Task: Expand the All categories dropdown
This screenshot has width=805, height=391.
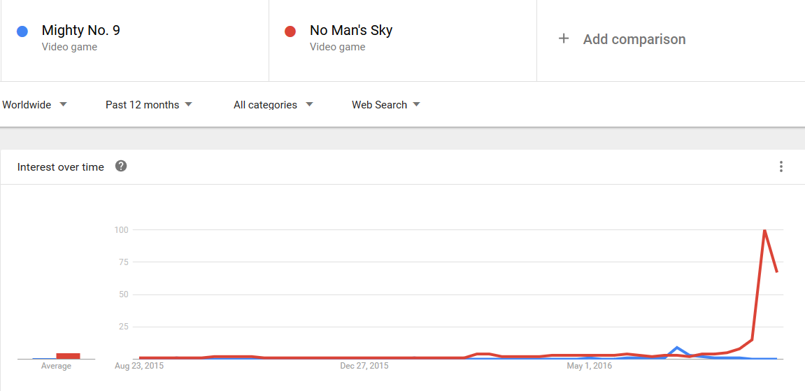Action: click(273, 105)
